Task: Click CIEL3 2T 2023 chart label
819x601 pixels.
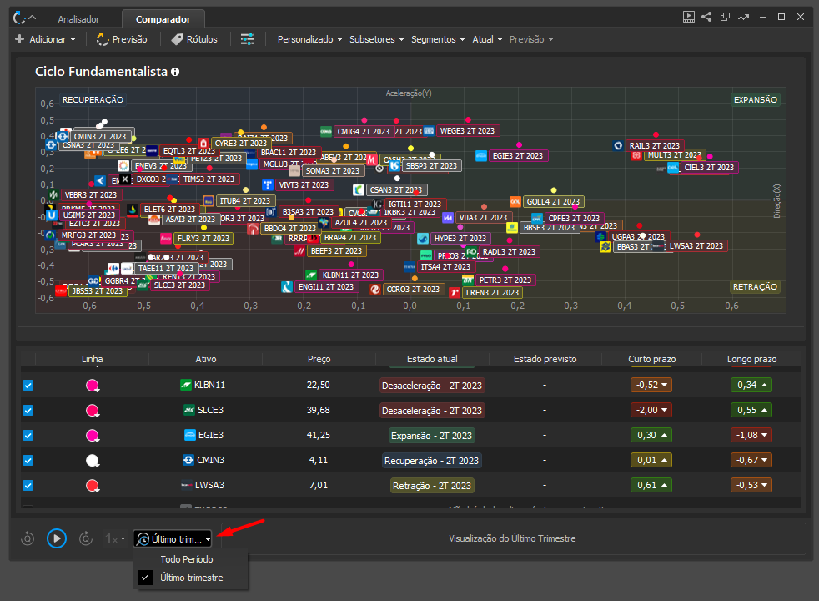Action: (x=709, y=168)
